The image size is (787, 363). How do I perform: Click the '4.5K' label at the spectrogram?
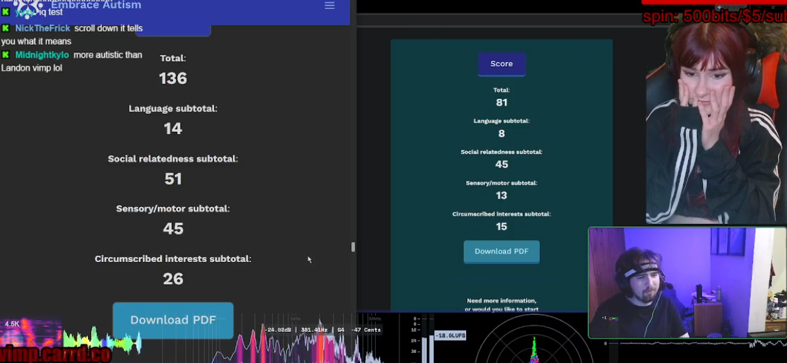[12, 324]
